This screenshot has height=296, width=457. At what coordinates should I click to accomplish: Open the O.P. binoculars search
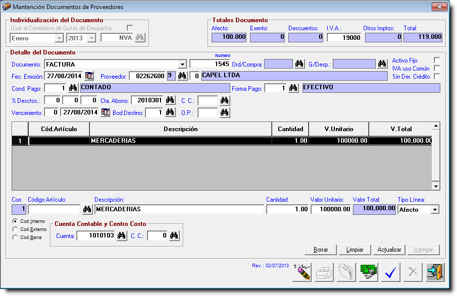(224, 112)
